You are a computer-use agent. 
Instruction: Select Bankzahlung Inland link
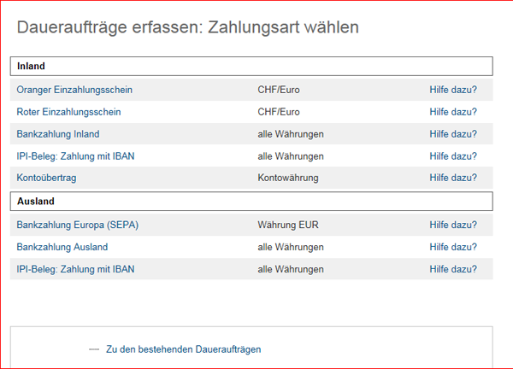tap(58, 134)
